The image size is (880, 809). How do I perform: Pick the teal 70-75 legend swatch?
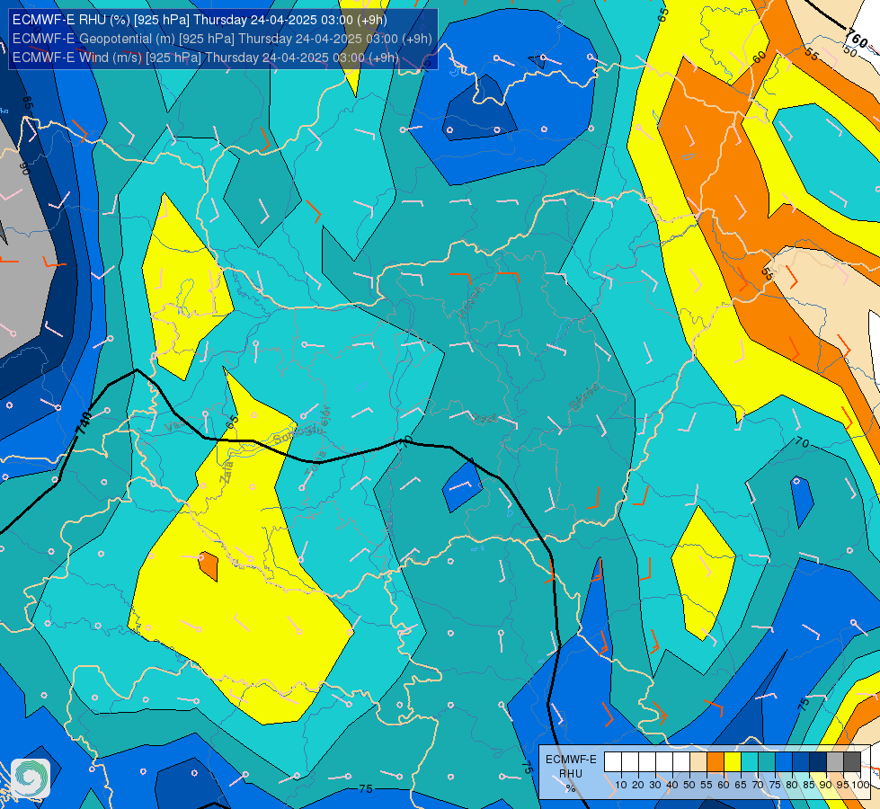(x=767, y=761)
